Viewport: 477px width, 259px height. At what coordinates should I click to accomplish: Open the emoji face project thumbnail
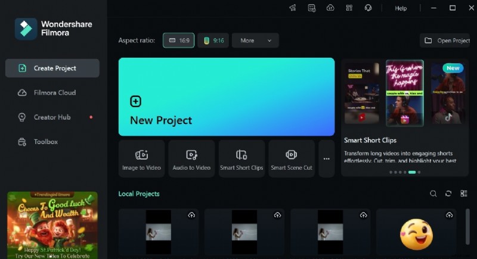click(x=416, y=232)
